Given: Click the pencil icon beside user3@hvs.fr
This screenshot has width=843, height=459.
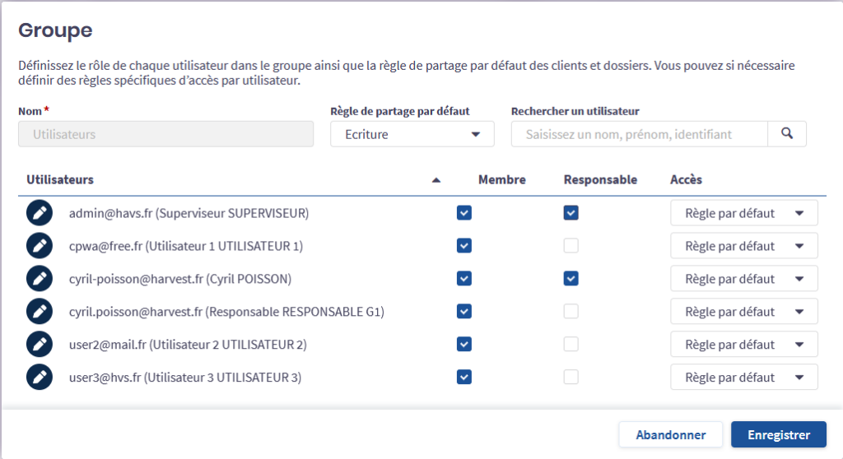Looking at the screenshot, I should tap(40, 378).
